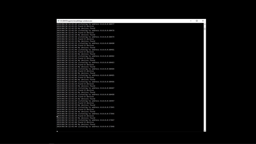
Task: Click the log line with port 58947
Action: tap(86, 101)
